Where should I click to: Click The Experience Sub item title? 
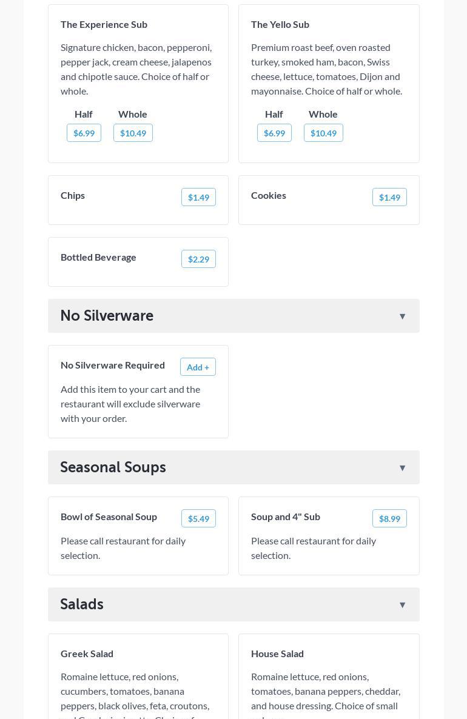point(104,24)
